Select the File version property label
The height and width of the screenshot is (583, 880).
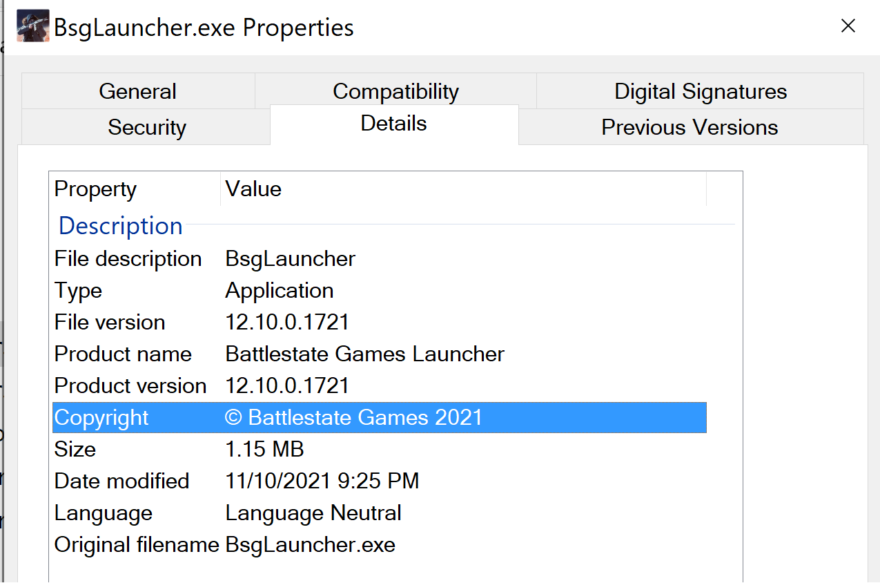[110, 323]
